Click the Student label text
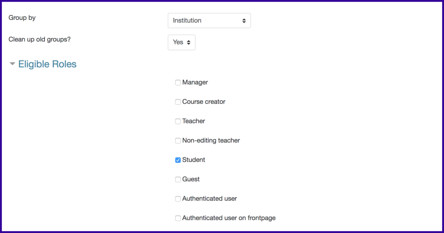 point(194,160)
